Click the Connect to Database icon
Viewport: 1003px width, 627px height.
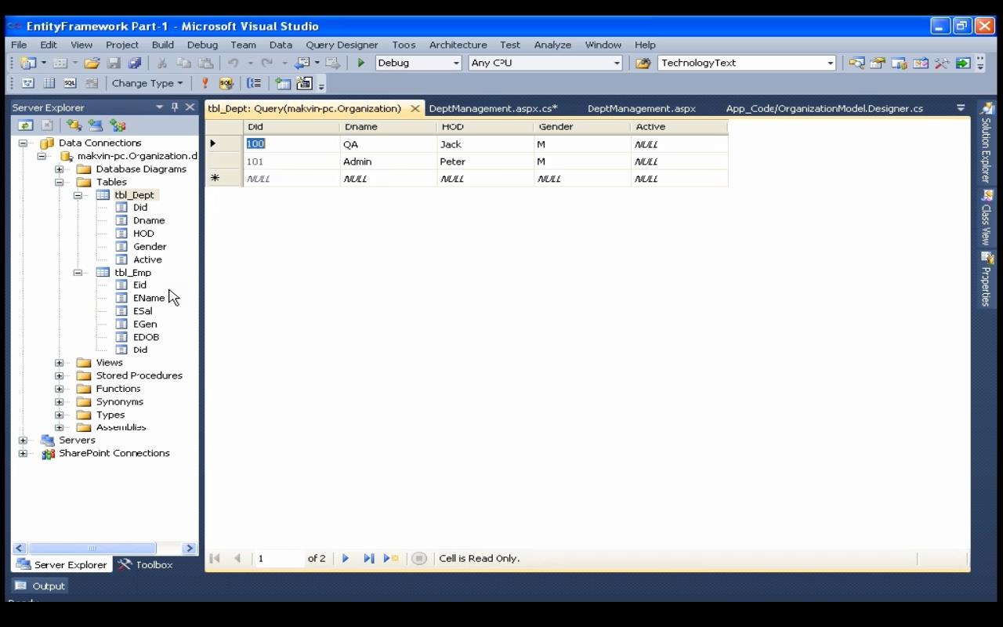pos(74,125)
